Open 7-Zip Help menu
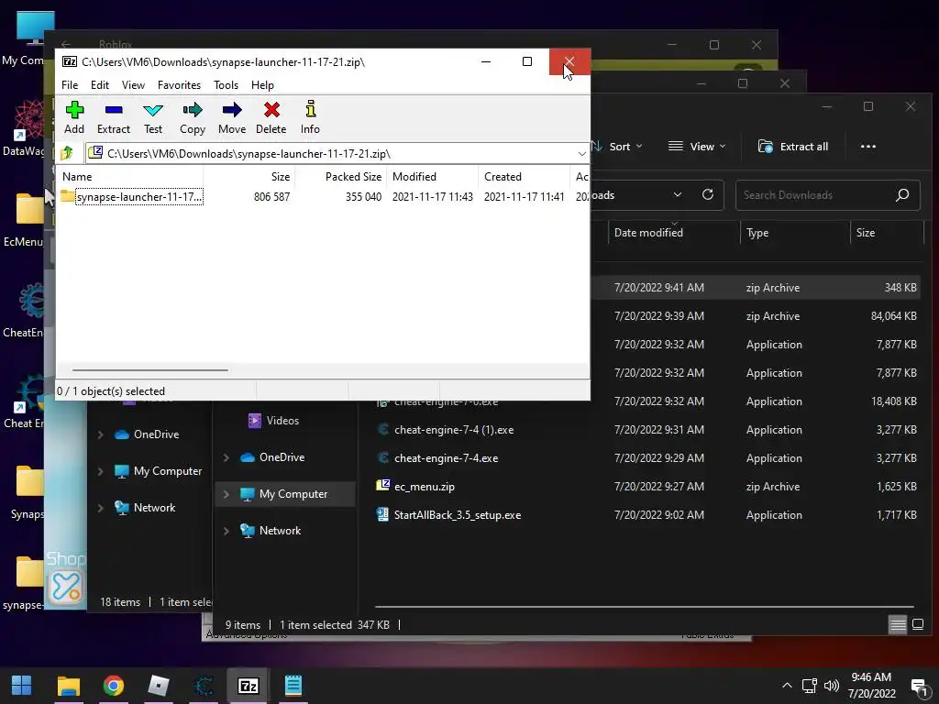Viewport: 939px width, 704px height. 262,85
